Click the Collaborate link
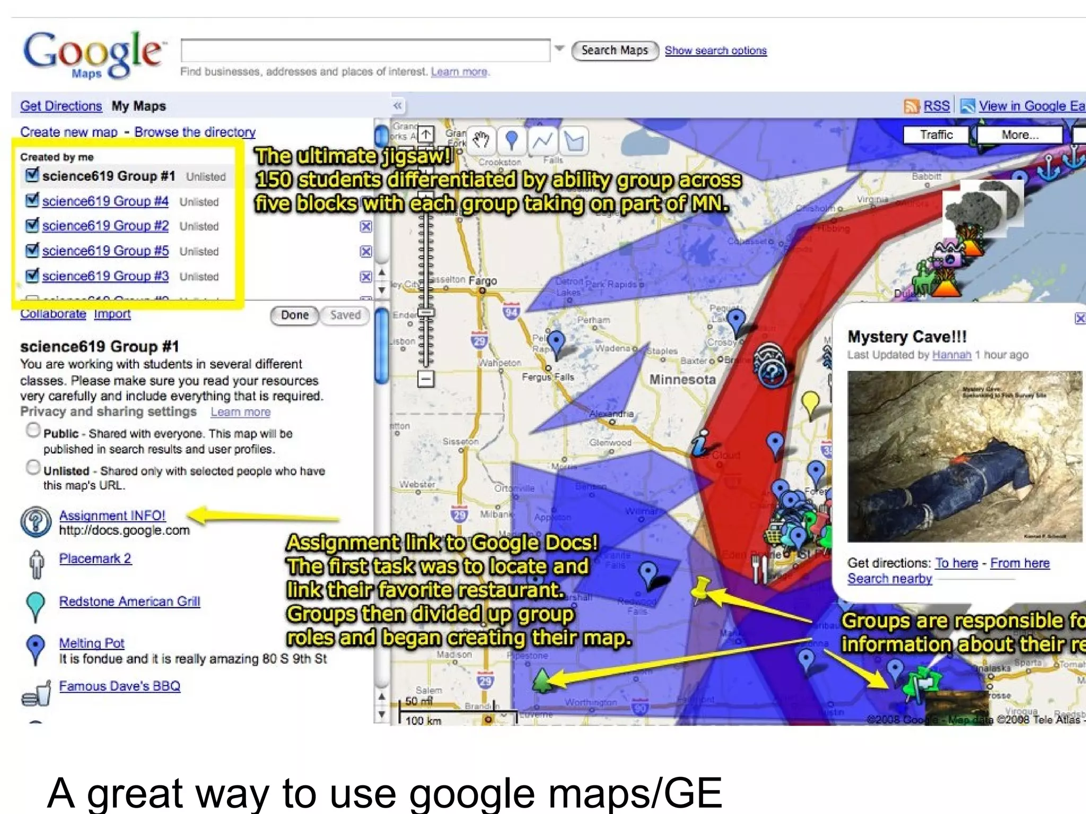The image size is (1086, 814). click(53, 314)
